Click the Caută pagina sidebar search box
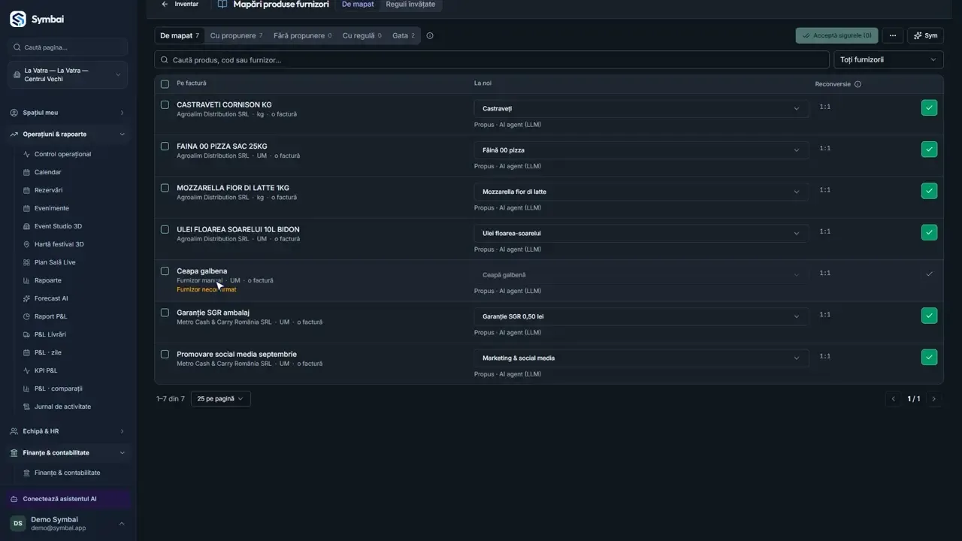The image size is (962, 541). (x=68, y=47)
